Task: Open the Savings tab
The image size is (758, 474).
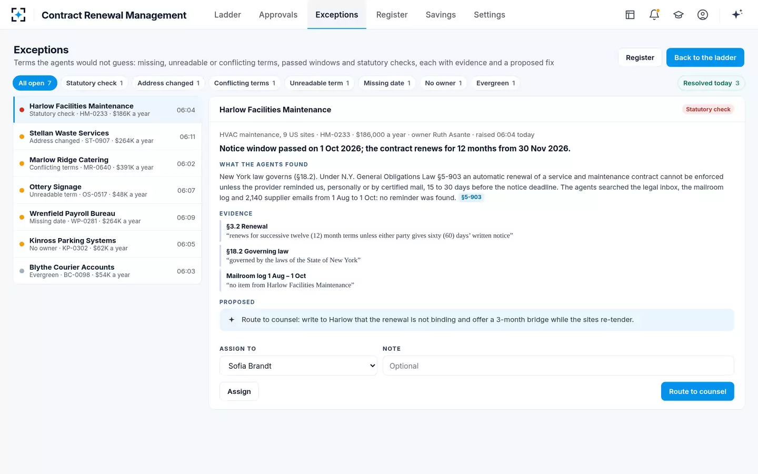Action: (441, 15)
